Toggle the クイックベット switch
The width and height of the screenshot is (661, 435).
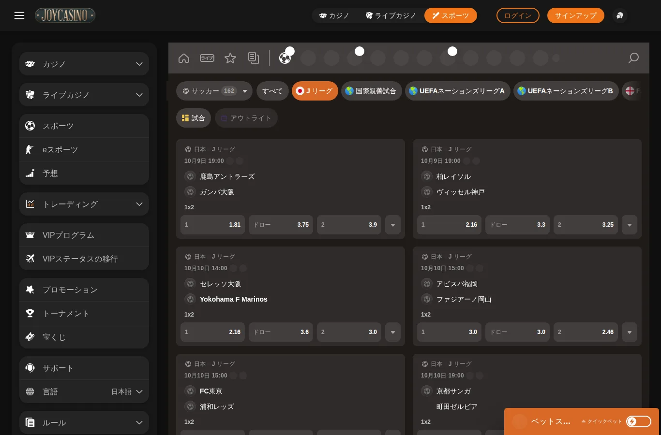[x=639, y=421]
